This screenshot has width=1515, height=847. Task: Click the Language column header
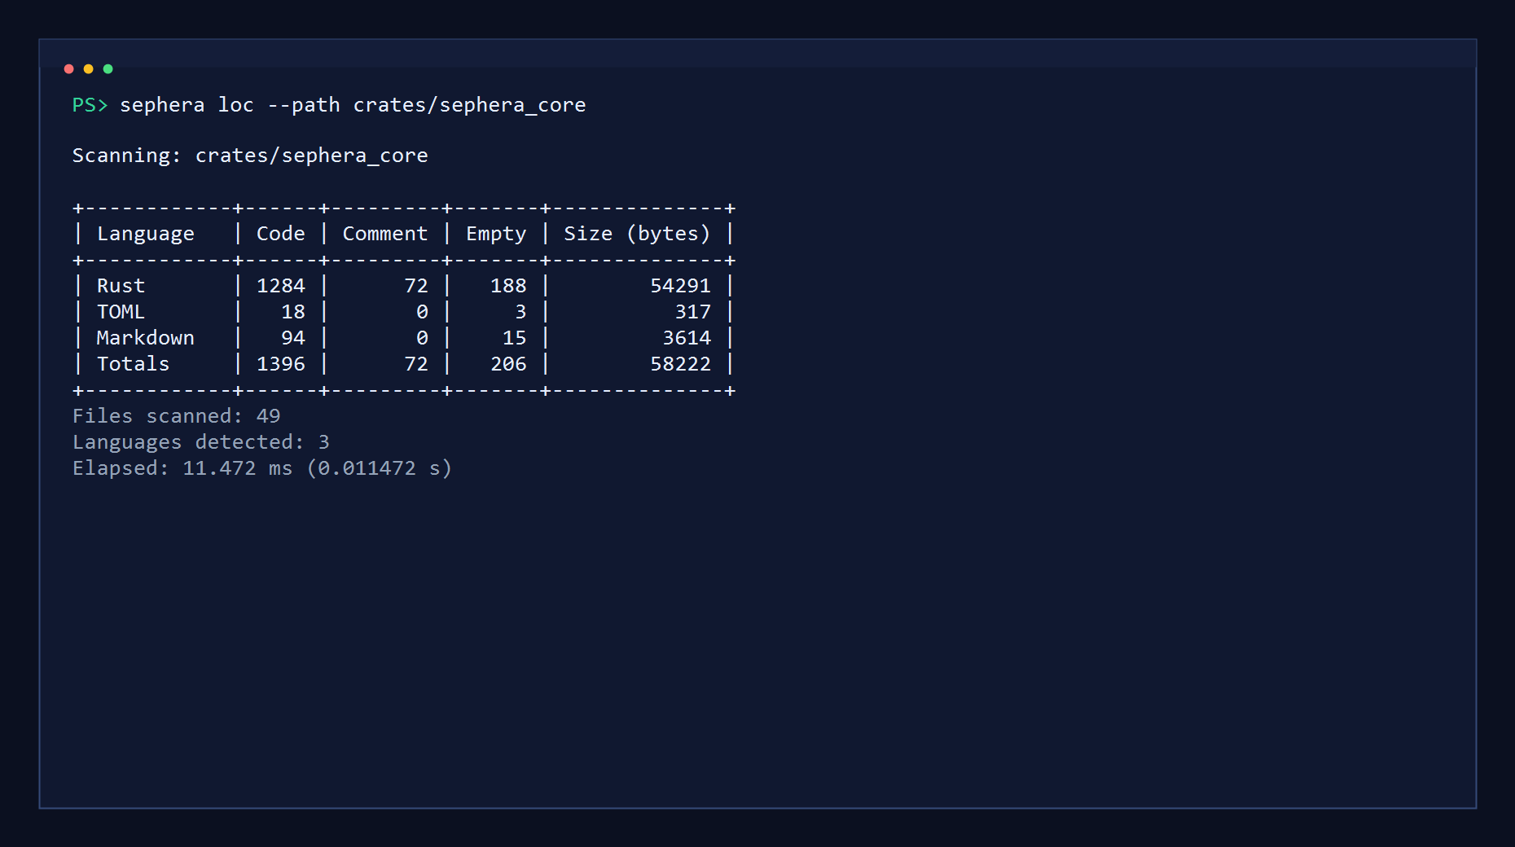click(x=145, y=234)
